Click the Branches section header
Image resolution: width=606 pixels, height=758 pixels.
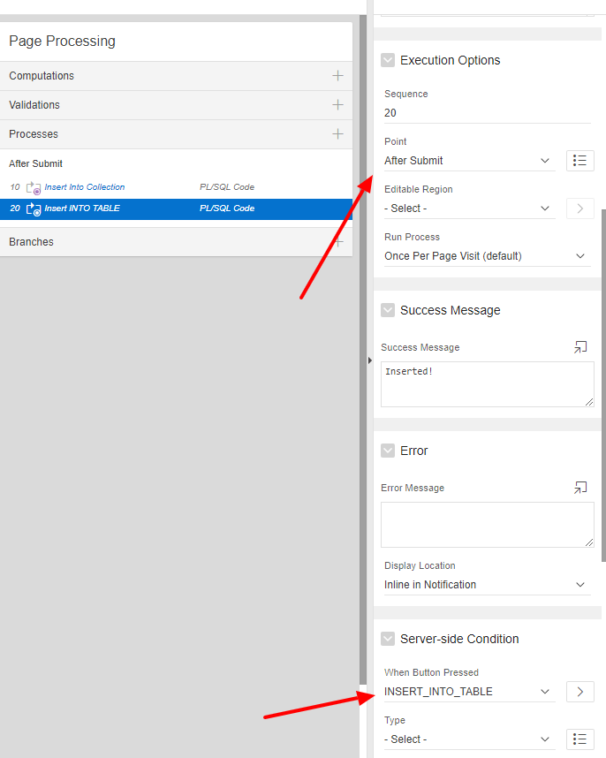coord(32,242)
